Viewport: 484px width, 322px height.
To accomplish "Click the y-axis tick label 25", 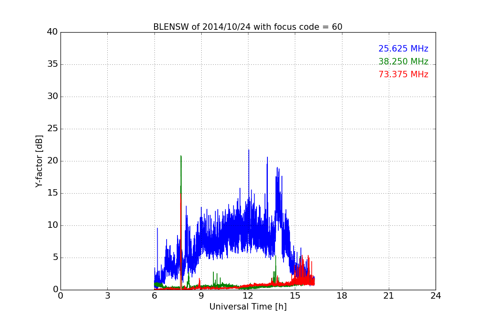I will click(52, 129).
